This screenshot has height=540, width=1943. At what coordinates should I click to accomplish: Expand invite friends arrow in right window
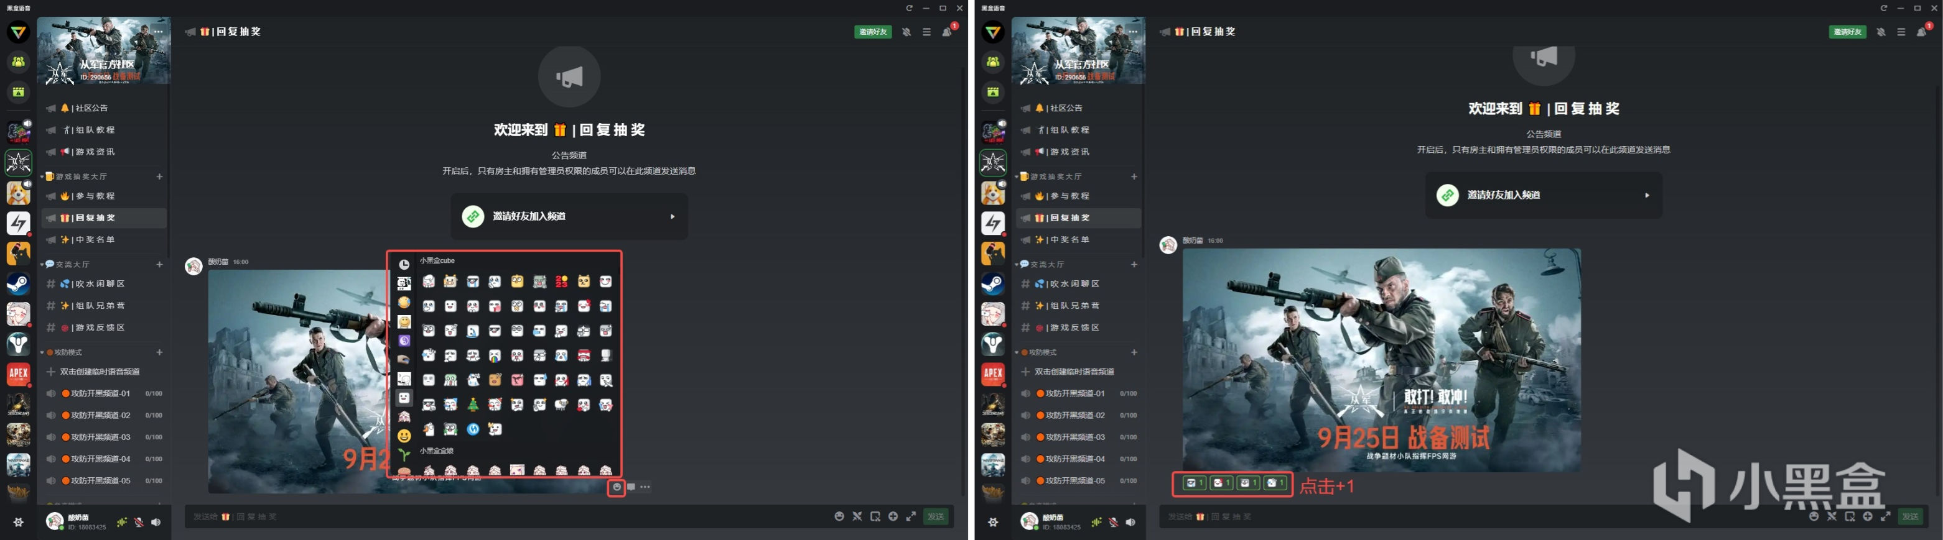click(1647, 195)
